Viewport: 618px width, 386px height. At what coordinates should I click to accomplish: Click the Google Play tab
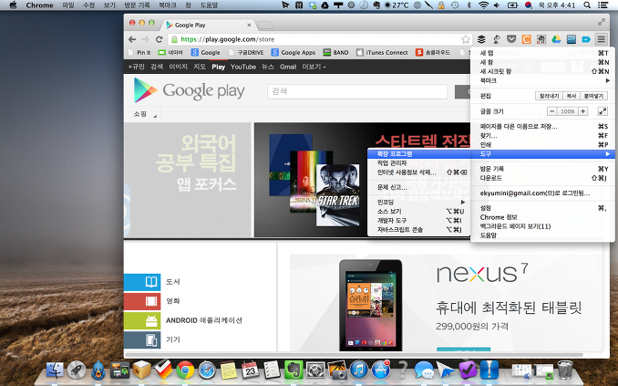(x=208, y=25)
